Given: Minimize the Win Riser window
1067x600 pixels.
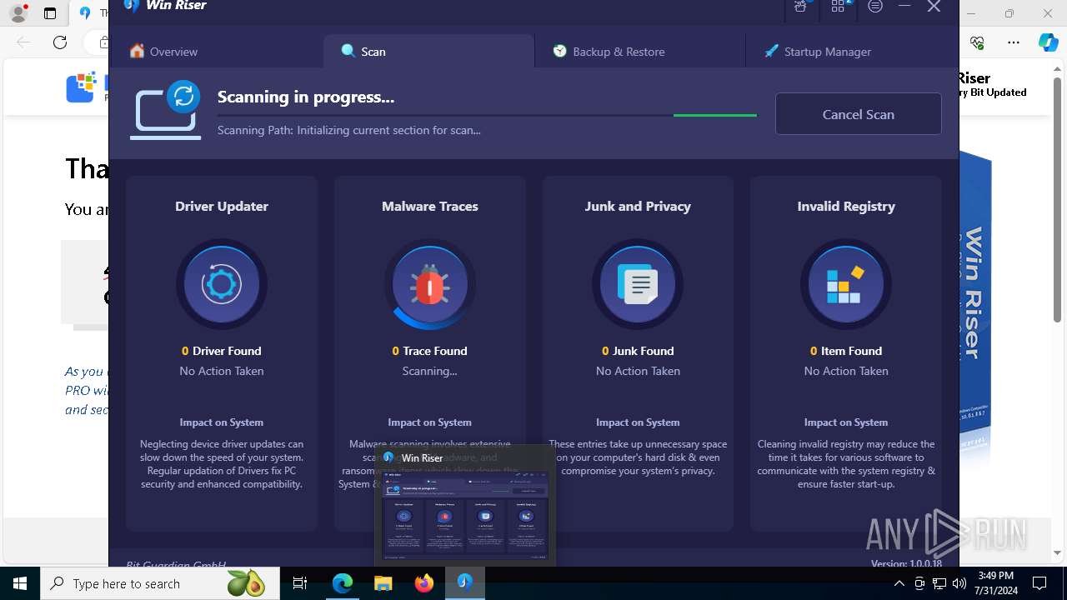Looking at the screenshot, I should click(x=904, y=6).
